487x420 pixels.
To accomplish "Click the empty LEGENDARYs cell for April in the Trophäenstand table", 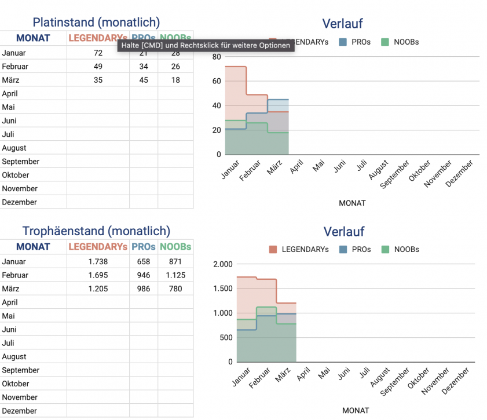I will click(x=98, y=302).
